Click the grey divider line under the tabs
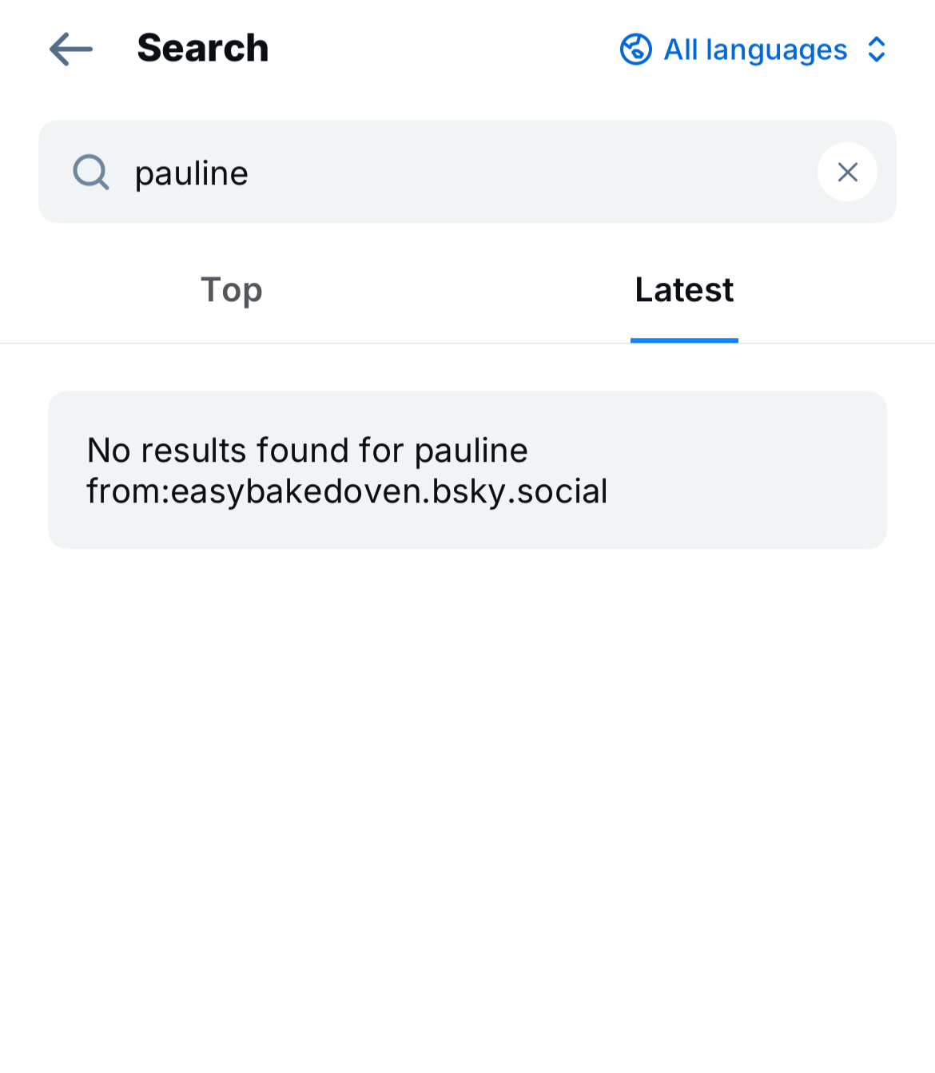935x1073 pixels. (320, 344)
